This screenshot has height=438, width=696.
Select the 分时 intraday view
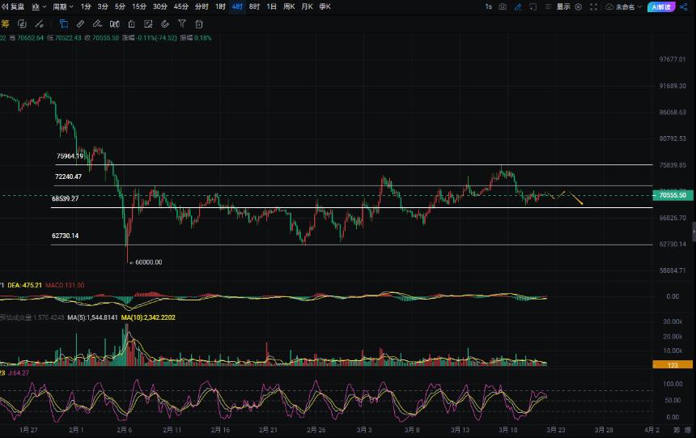coord(202,6)
